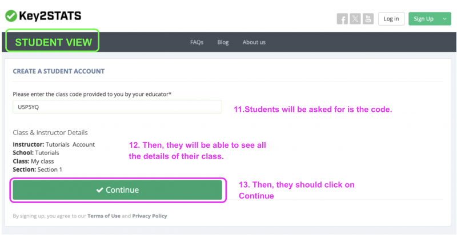
Task: Click the Log in button
Action: (x=391, y=19)
